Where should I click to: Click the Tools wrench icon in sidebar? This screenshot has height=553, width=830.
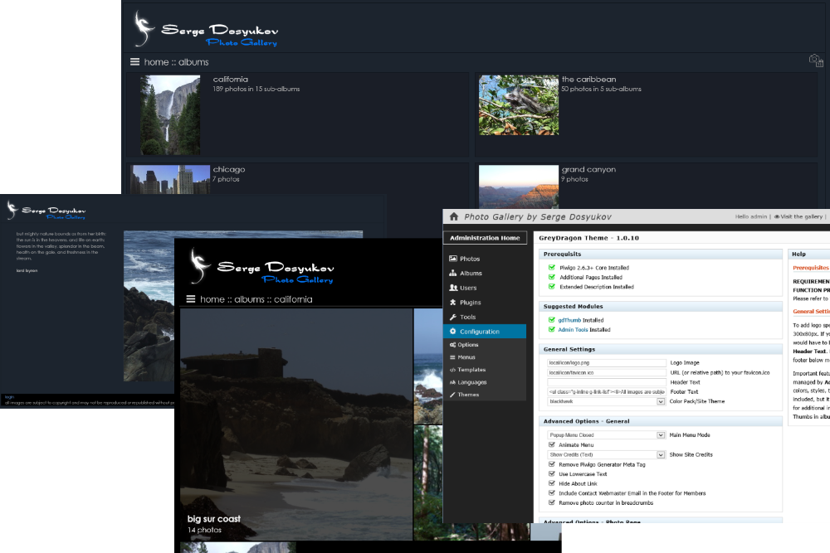coord(452,317)
